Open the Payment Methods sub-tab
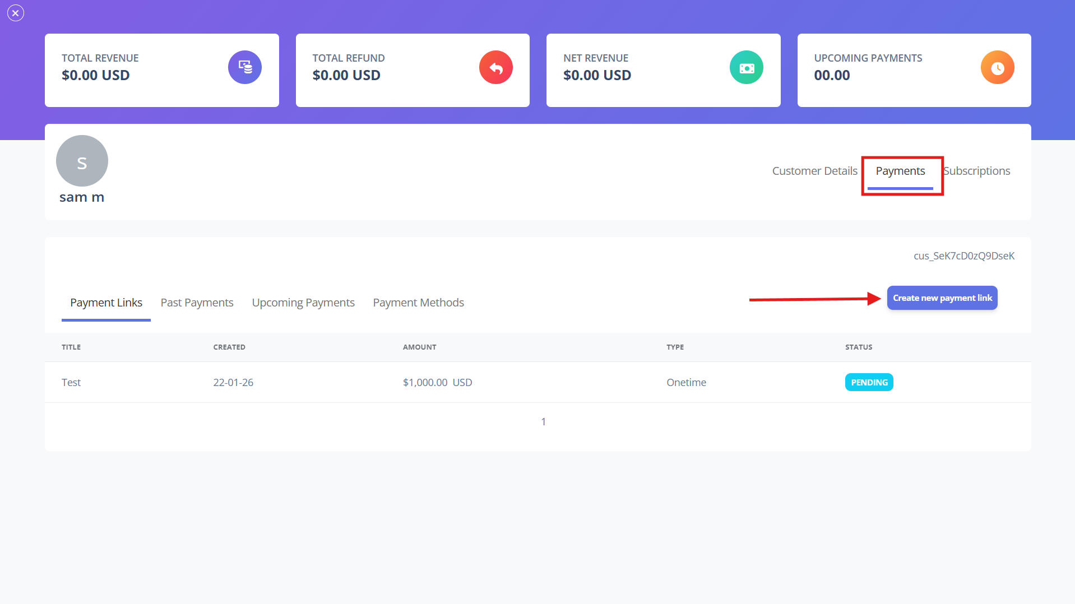This screenshot has width=1075, height=604. coord(419,303)
